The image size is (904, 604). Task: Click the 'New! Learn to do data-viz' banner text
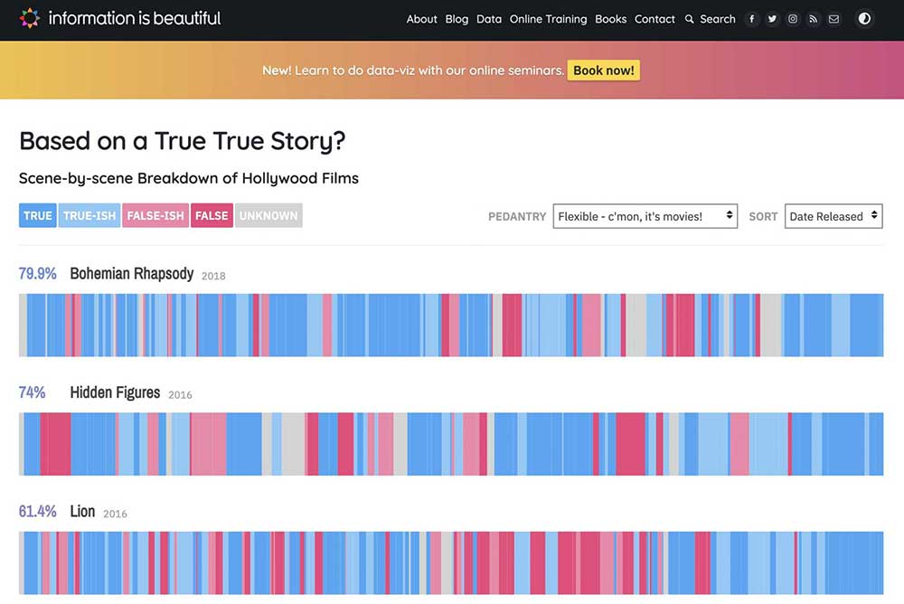point(413,71)
